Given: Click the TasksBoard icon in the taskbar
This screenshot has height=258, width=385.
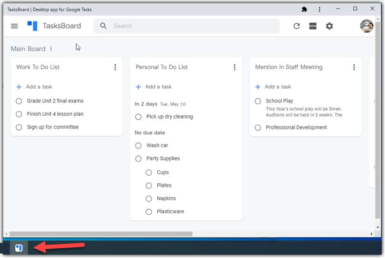Looking at the screenshot, I should [x=19, y=248].
